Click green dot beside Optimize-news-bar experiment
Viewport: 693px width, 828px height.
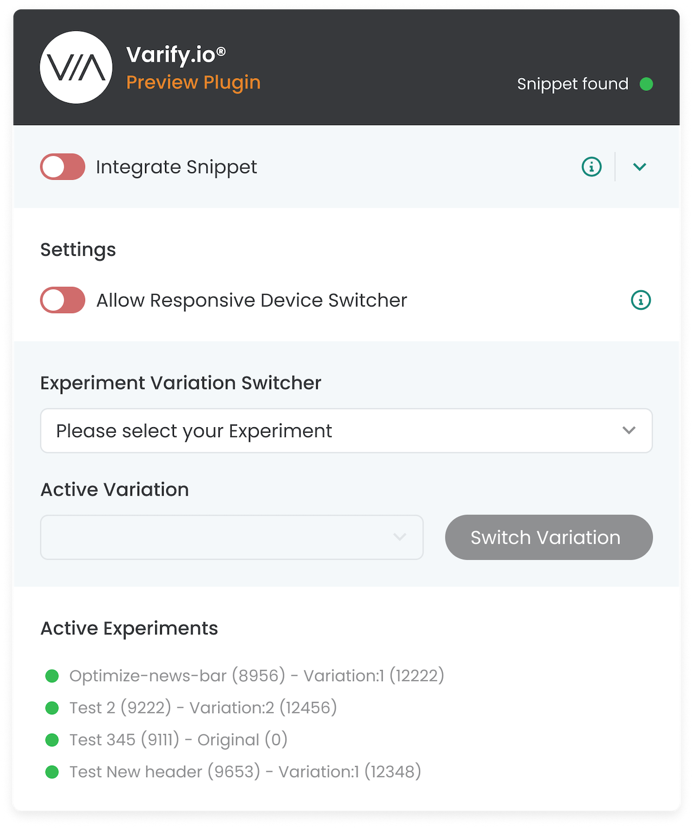coord(52,676)
